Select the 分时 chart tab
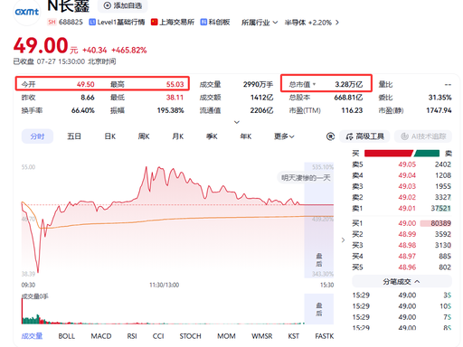The height and width of the screenshot is (347, 463). 37,136
